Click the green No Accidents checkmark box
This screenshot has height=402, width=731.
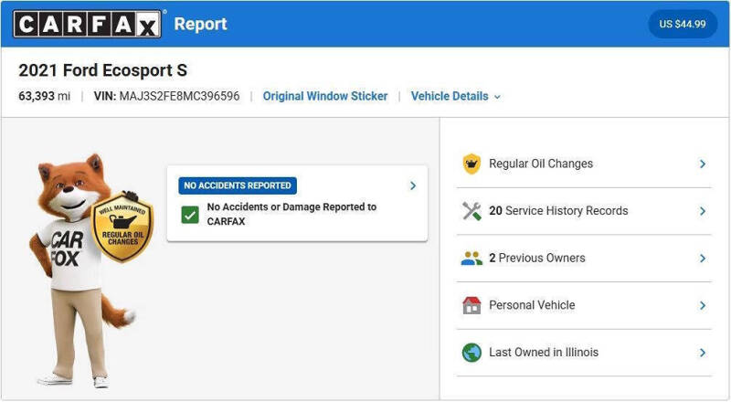(x=190, y=215)
